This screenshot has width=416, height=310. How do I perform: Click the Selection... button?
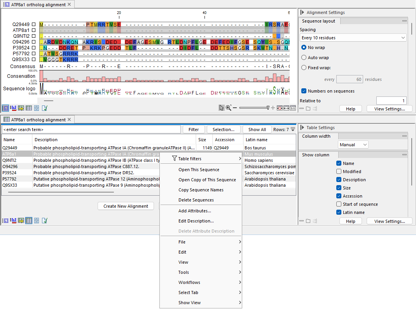click(224, 130)
